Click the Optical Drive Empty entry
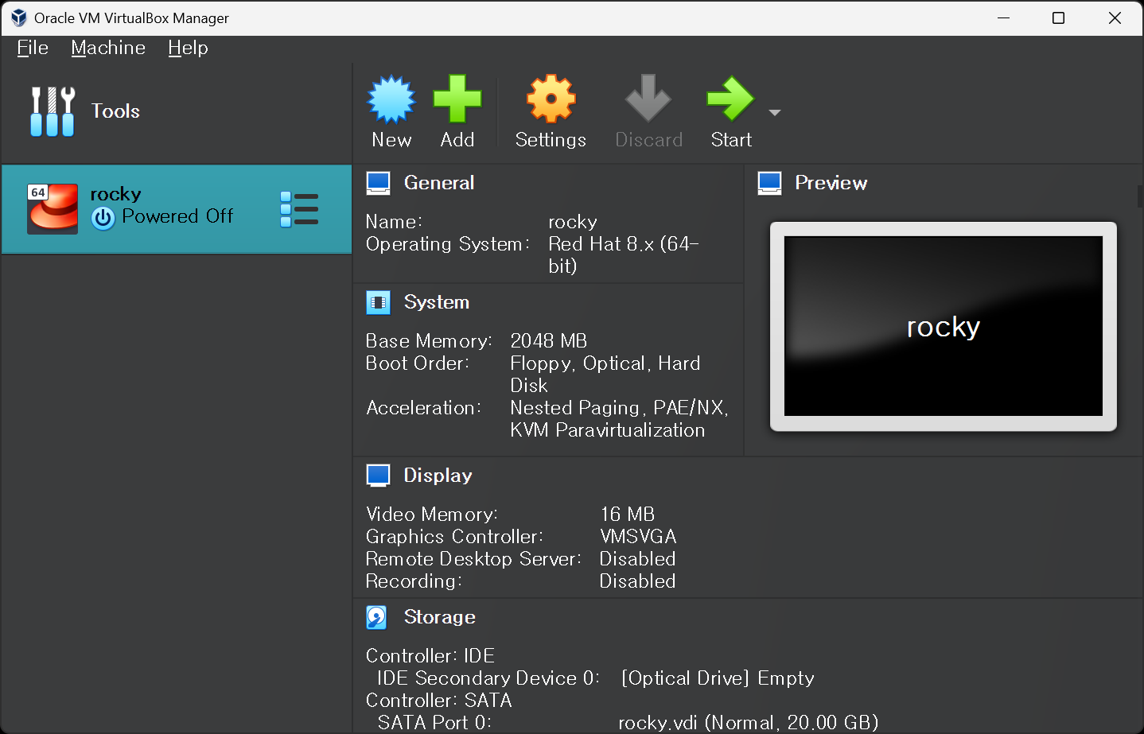 (x=718, y=678)
